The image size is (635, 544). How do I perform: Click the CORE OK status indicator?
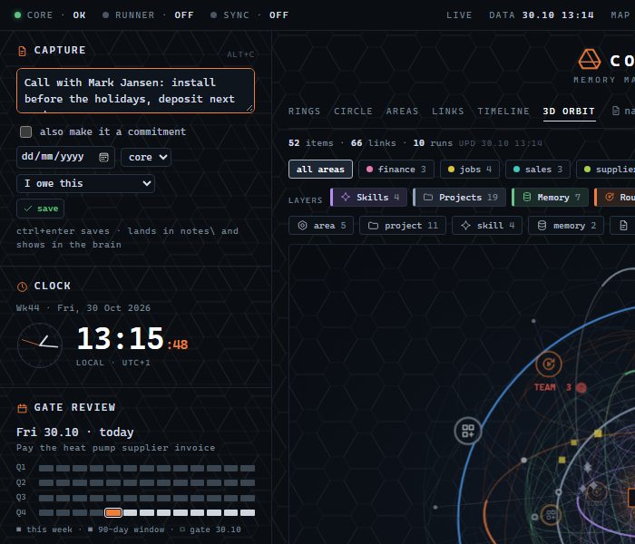pyautogui.click(x=50, y=15)
